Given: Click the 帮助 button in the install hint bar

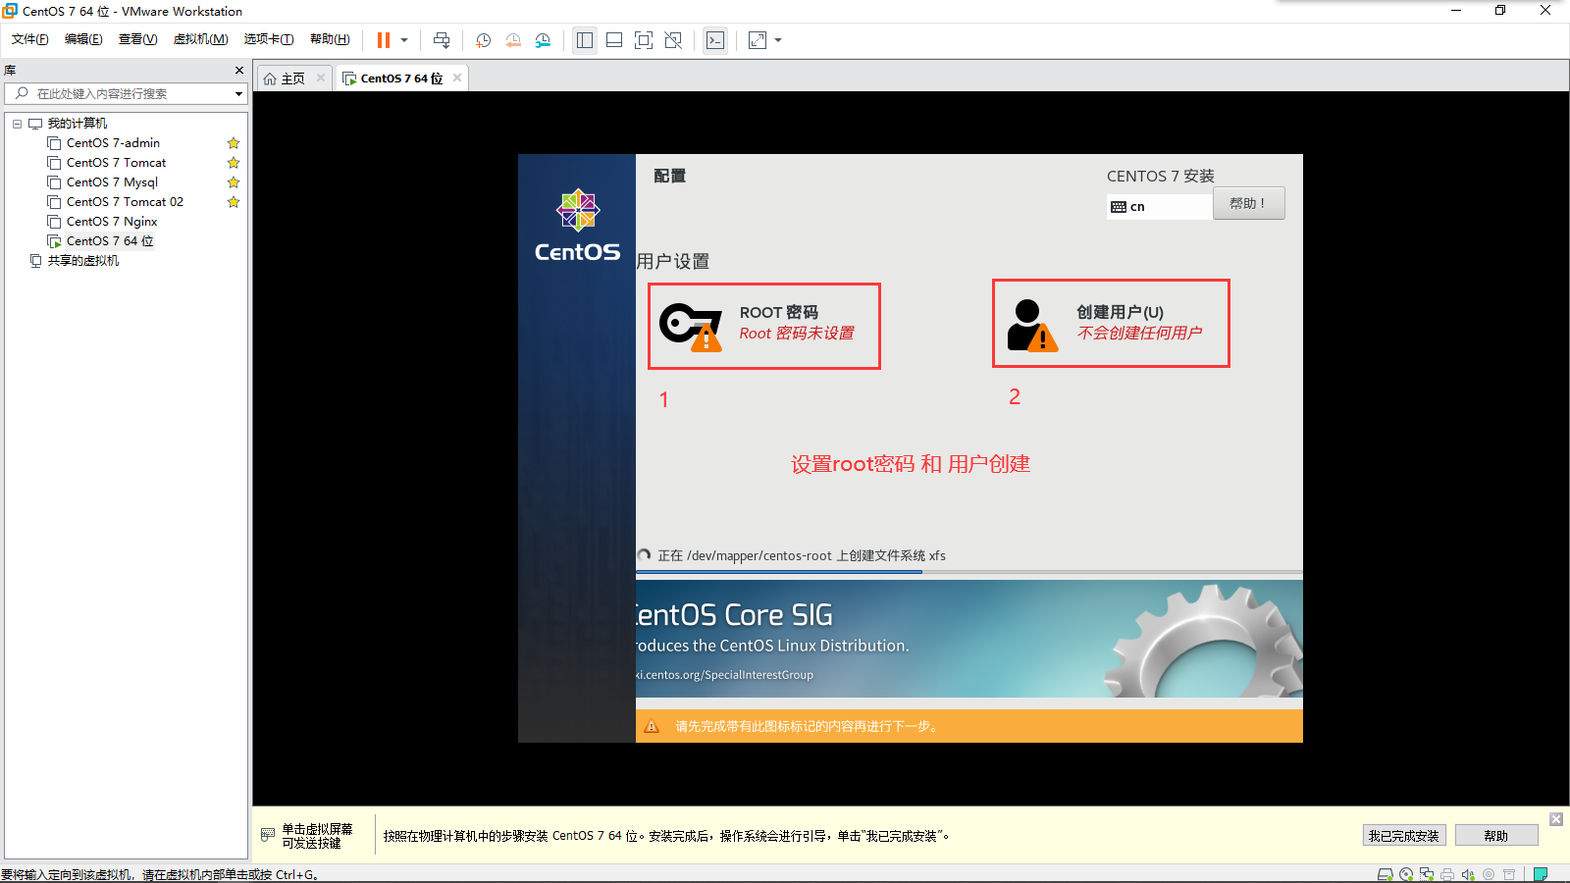Looking at the screenshot, I should click(1496, 836).
